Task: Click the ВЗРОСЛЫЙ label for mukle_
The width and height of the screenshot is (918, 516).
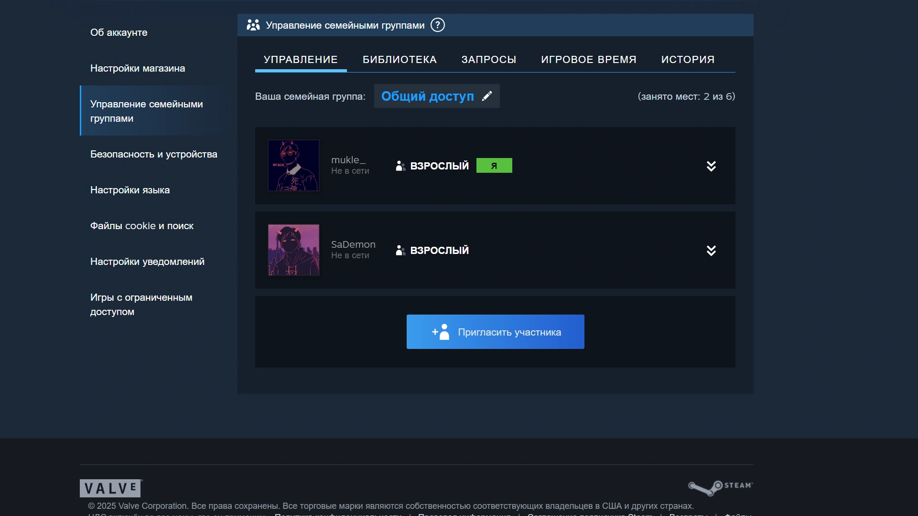Action: pyautogui.click(x=439, y=166)
